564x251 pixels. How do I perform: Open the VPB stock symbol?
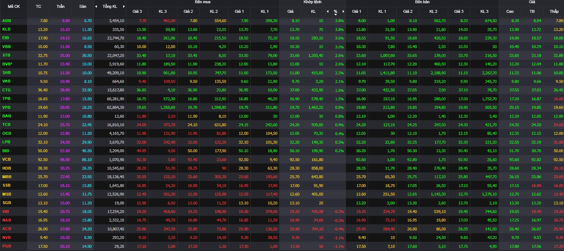pos(6,107)
